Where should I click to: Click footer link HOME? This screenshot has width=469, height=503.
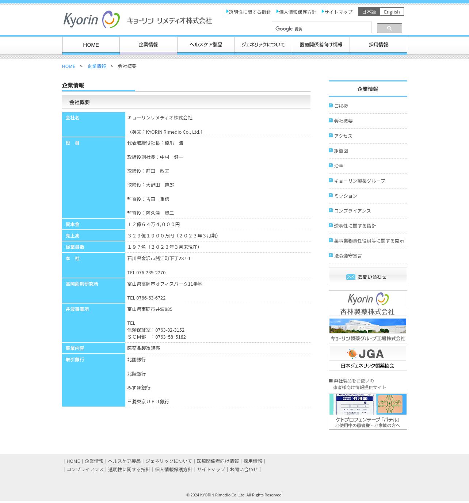tap(73, 461)
